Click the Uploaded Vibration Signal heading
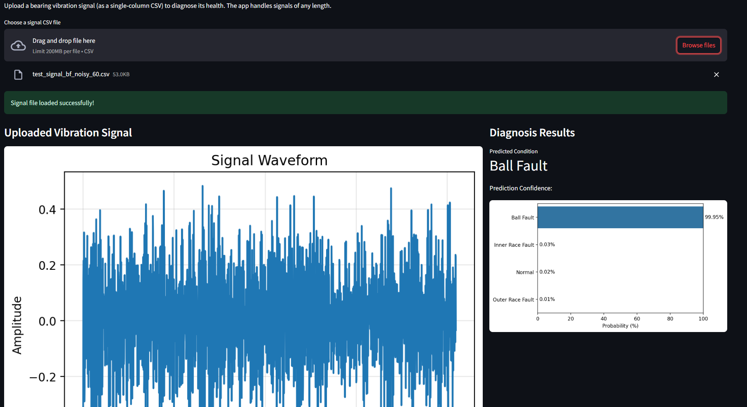 [68, 133]
